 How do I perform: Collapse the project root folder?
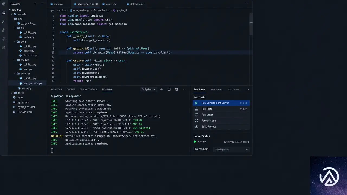pyautogui.click(x=10, y=10)
